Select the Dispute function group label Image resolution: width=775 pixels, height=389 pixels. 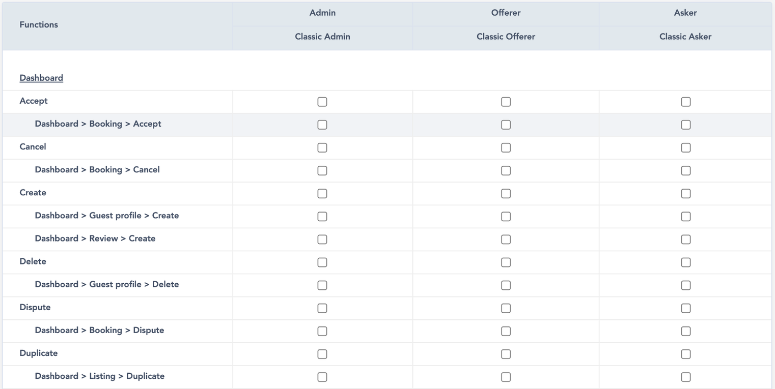[x=35, y=307]
